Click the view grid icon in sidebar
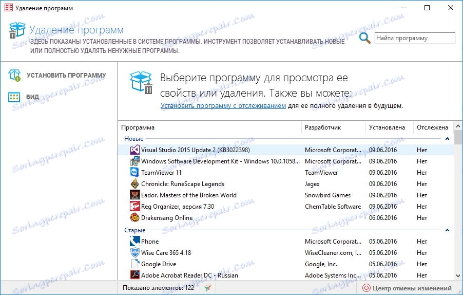This screenshot has width=463, height=295. coord(14,97)
